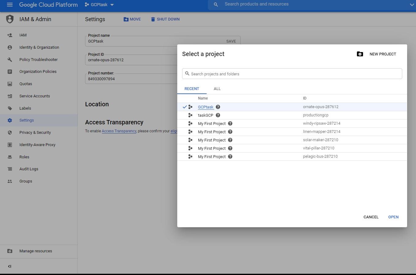
Task: Click MOVE project button
Action: [x=132, y=19]
